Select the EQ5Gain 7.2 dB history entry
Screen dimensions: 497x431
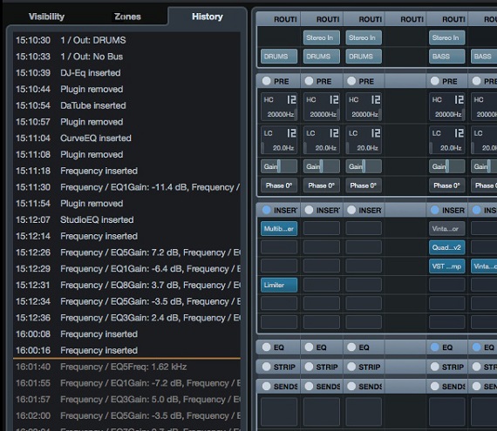(x=126, y=253)
